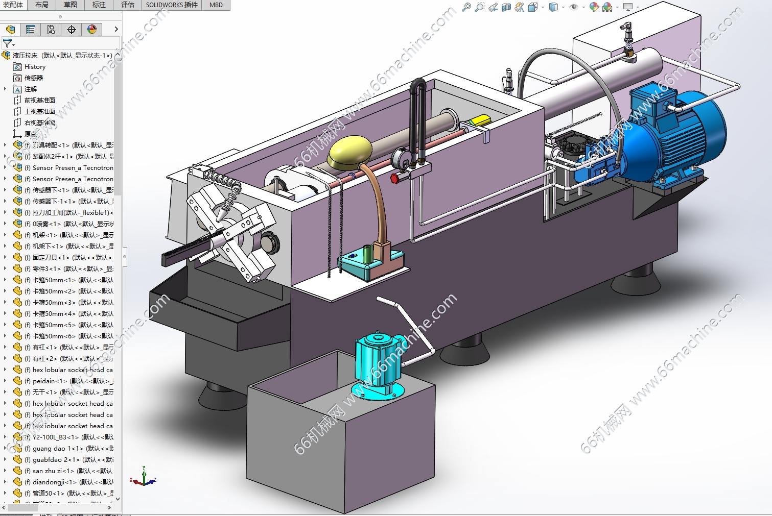Open View Orientation dropdown arrow

click(x=543, y=7)
